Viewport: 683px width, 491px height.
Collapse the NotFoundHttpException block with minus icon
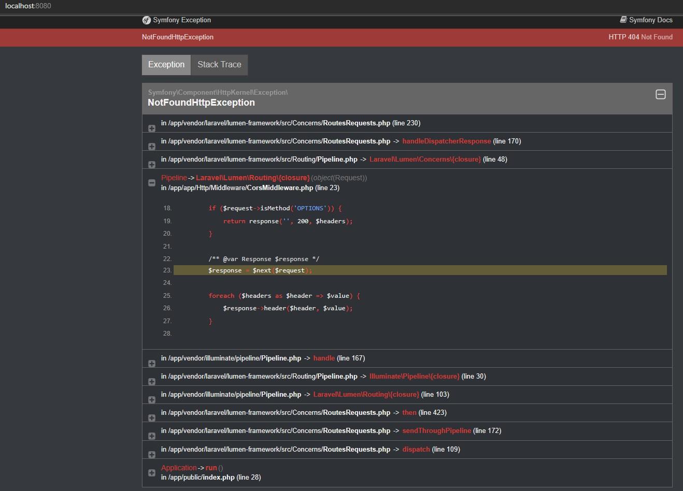[x=661, y=94]
